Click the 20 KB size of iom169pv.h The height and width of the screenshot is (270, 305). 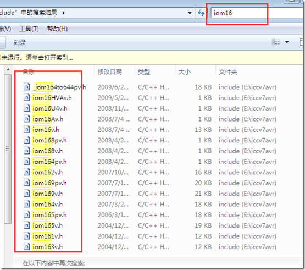pyautogui.click(x=203, y=183)
